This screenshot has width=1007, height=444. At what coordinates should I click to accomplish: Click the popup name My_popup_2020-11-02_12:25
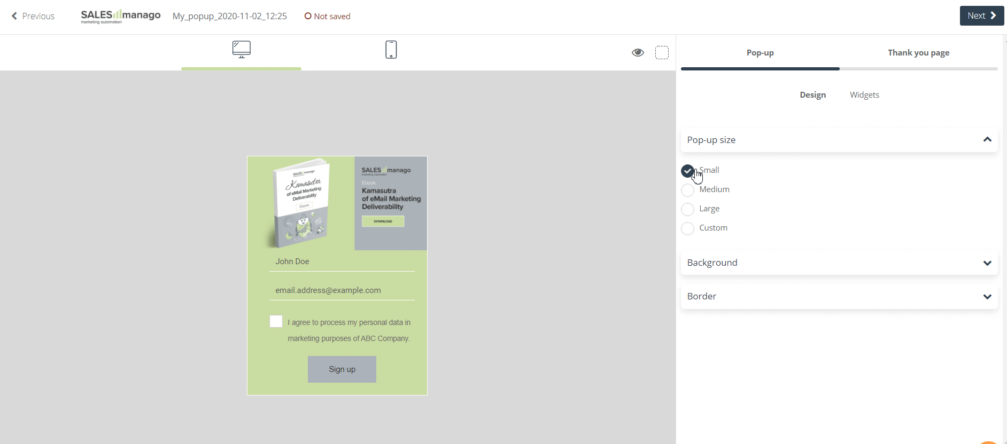230,16
